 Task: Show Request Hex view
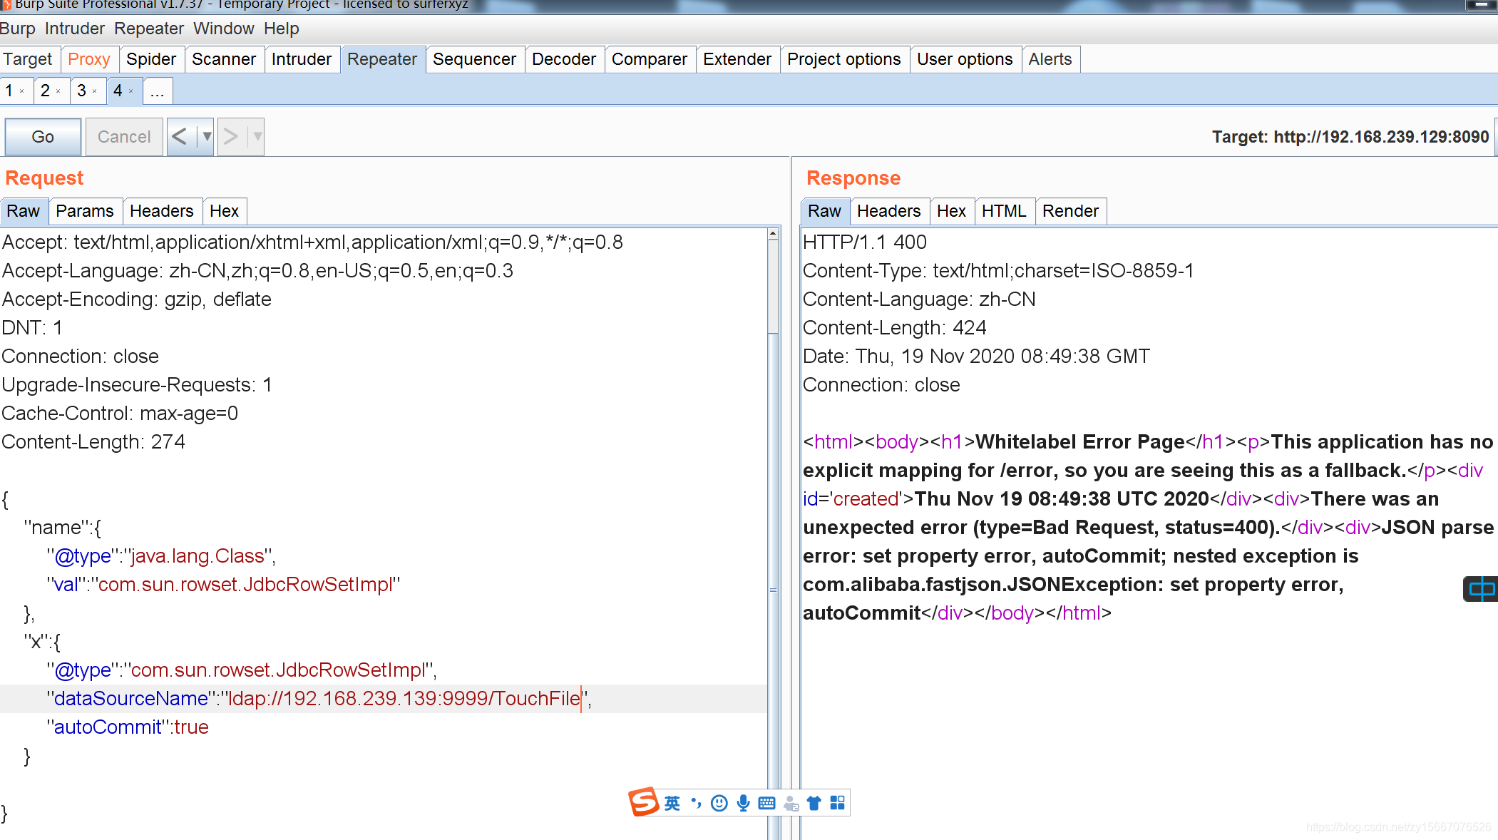(x=224, y=211)
